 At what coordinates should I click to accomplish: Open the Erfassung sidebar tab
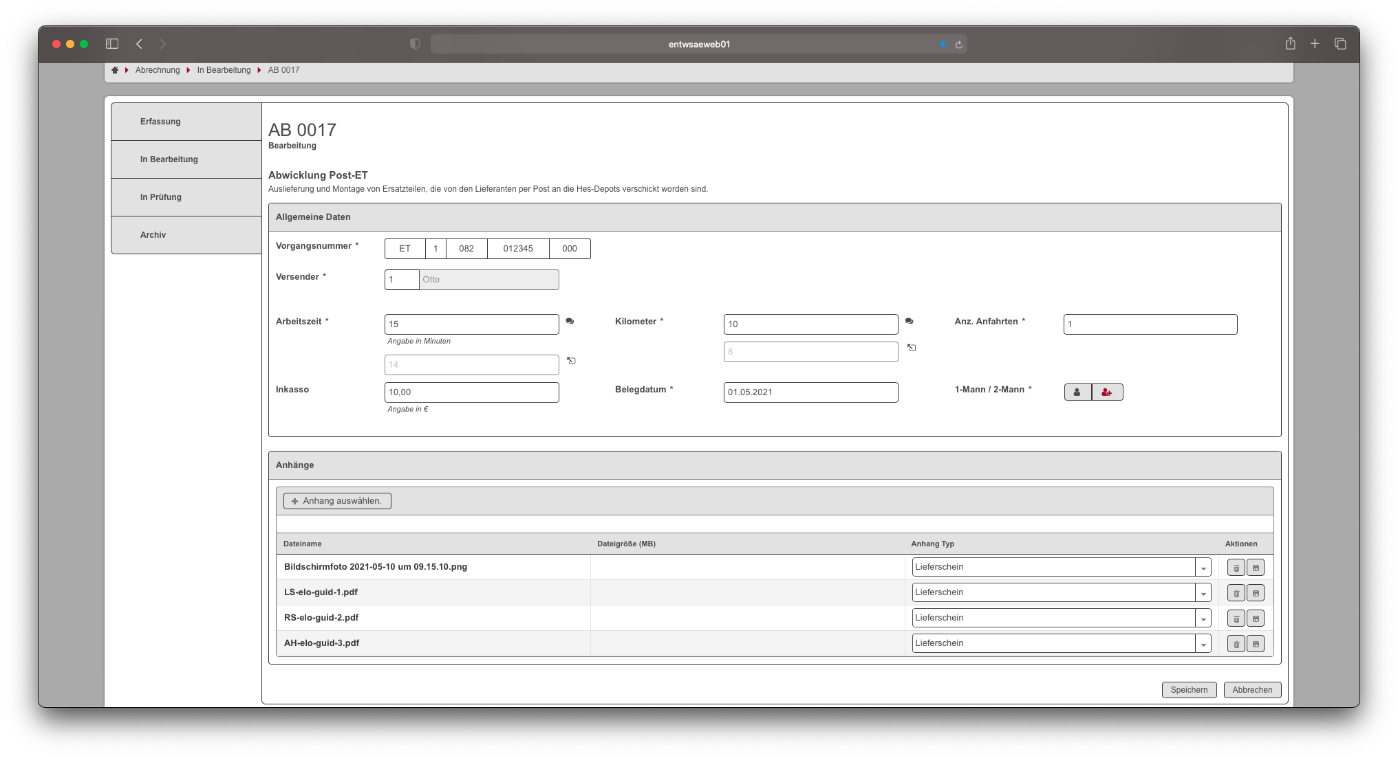[x=186, y=122]
